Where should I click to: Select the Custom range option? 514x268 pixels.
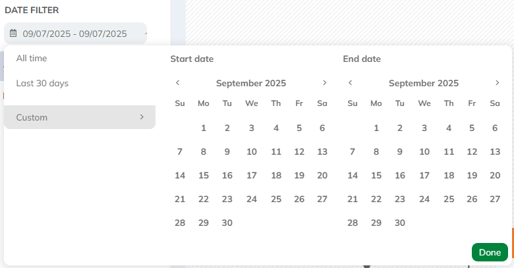(32, 117)
